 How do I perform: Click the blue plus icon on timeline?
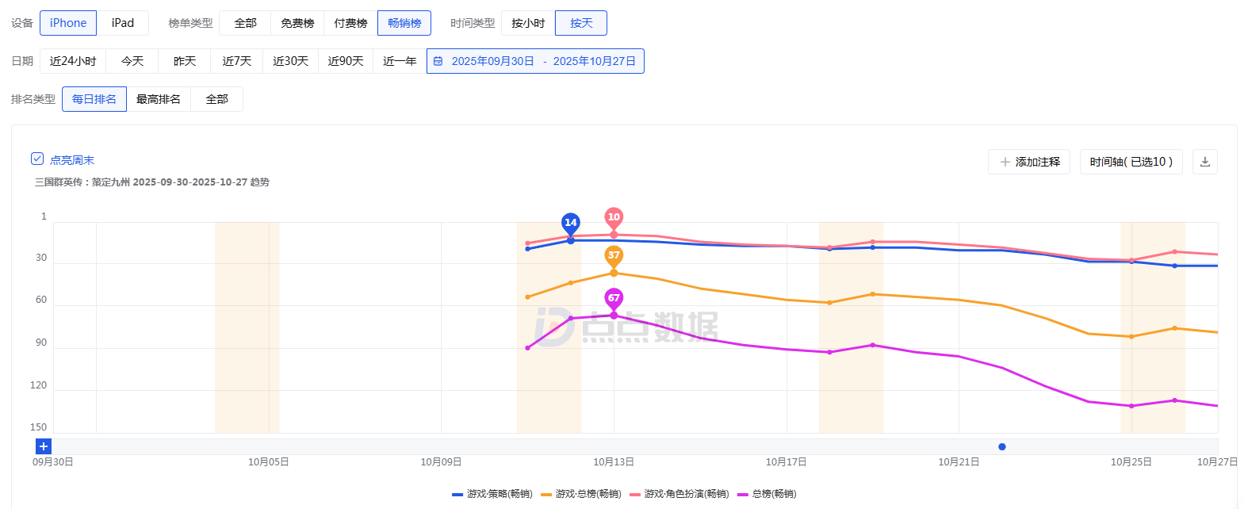click(x=44, y=446)
